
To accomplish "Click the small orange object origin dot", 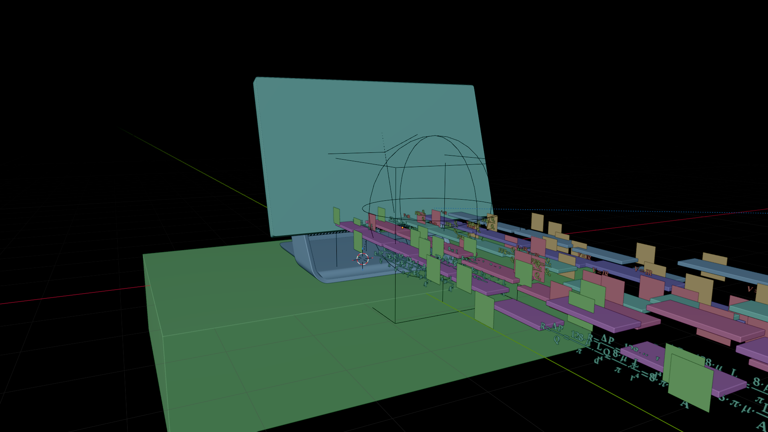I will pyautogui.click(x=402, y=228).
